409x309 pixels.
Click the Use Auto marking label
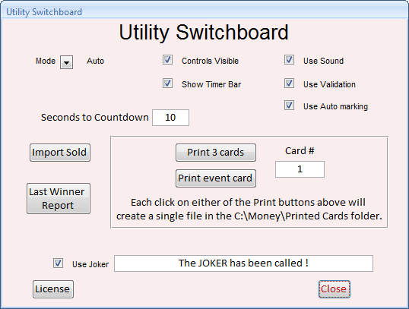335,106
